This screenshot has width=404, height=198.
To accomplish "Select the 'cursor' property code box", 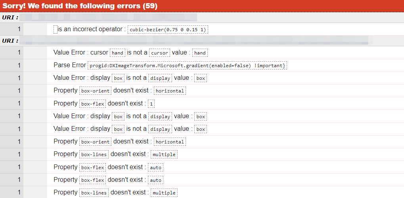I will [x=159, y=53].
